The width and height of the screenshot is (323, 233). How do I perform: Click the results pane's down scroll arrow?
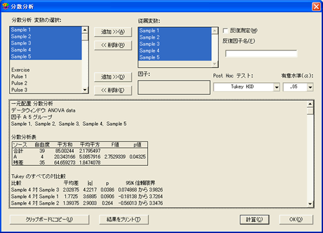coord(310,204)
